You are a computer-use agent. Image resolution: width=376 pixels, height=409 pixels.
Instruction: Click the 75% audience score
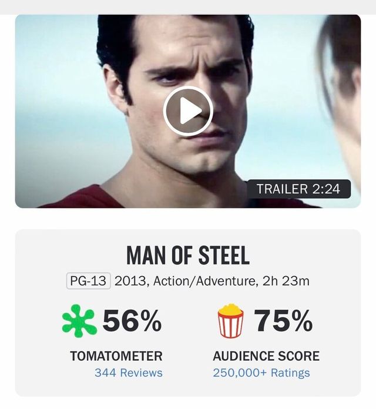(283, 321)
